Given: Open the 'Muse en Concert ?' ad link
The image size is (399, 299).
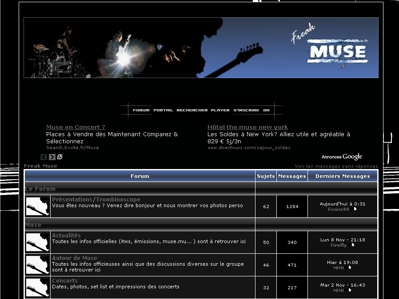Looking at the screenshot, I should [x=76, y=127].
